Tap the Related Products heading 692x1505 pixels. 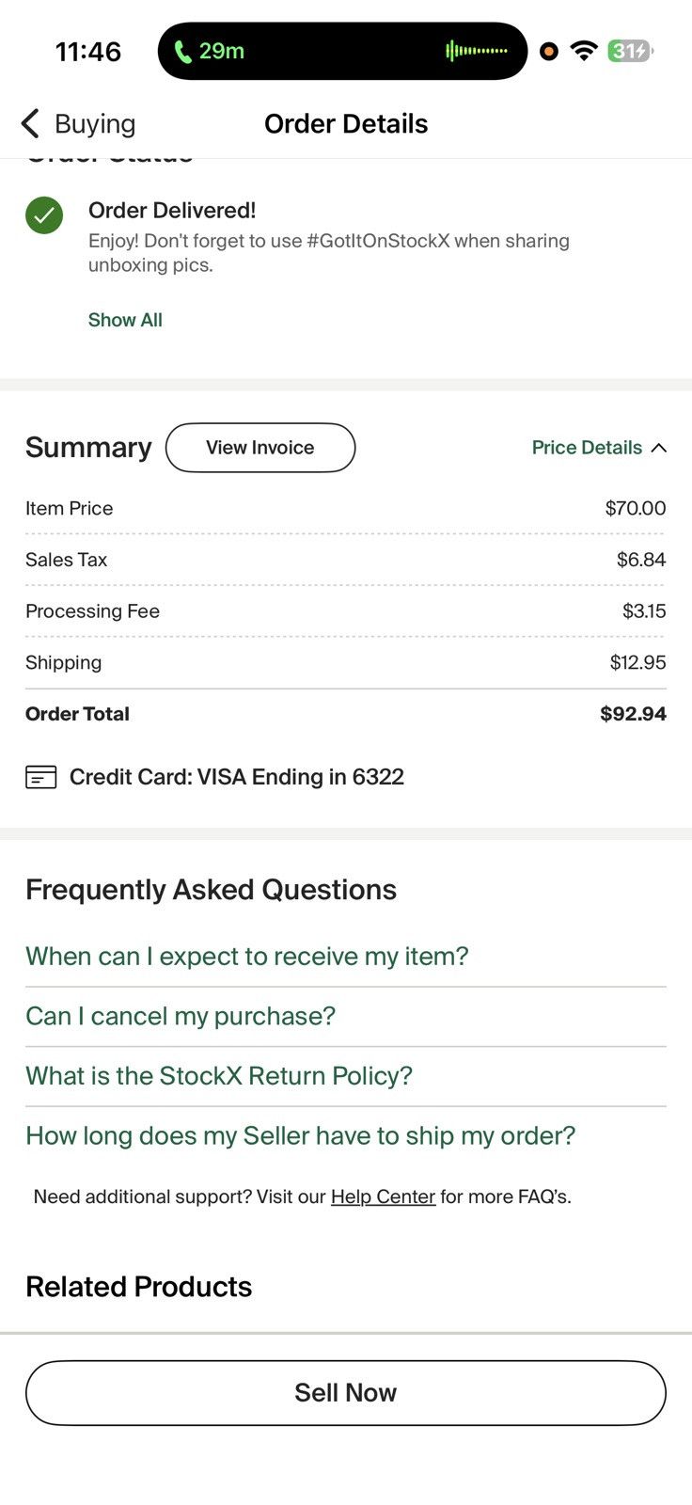coord(139,1287)
